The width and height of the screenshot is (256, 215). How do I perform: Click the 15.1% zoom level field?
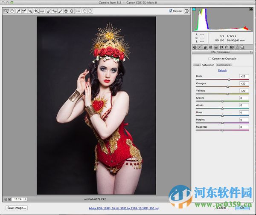(x=17, y=199)
